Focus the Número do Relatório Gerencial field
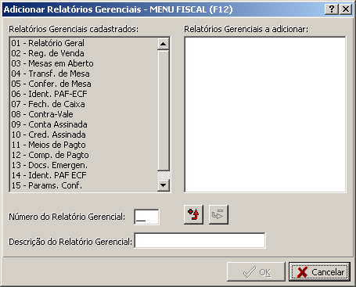356x287 pixels. (146, 217)
